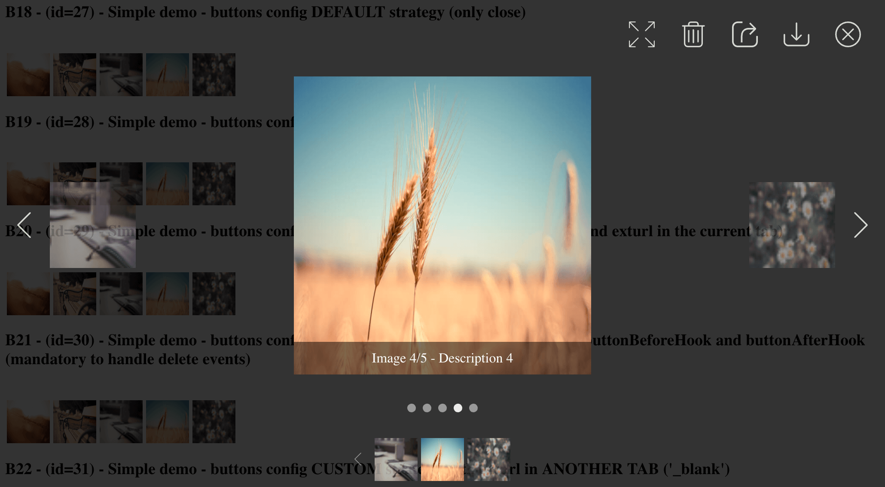Select dot indicator for image 1
The width and height of the screenshot is (885, 487).
pos(410,408)
